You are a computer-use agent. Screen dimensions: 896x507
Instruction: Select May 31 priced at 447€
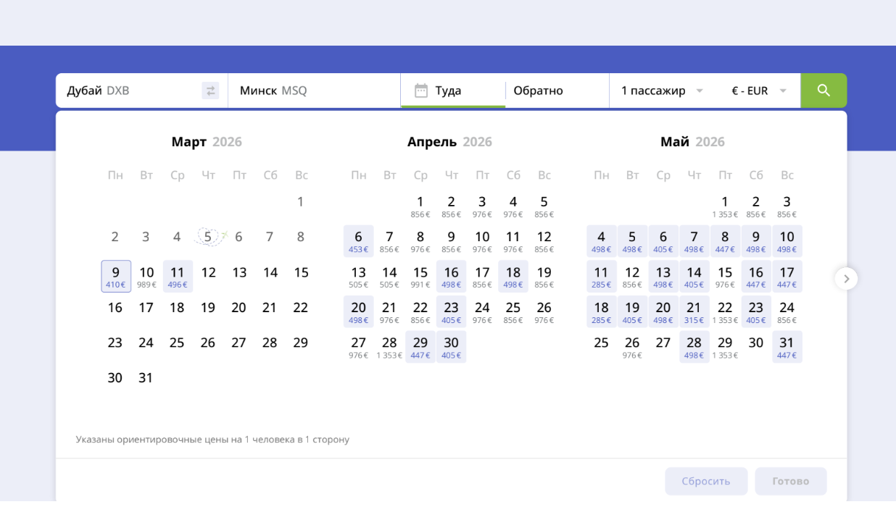[787, 346]
